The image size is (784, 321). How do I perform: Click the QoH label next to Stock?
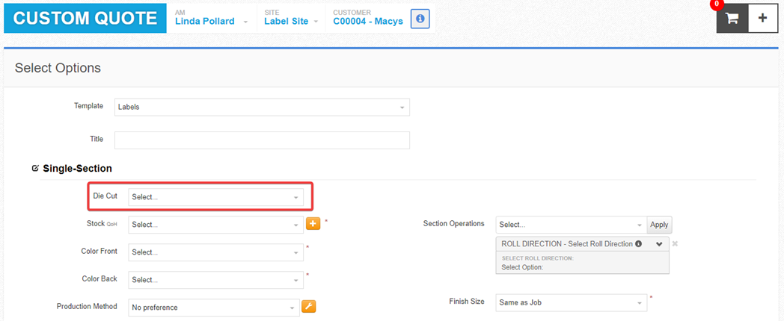(112, 225)
